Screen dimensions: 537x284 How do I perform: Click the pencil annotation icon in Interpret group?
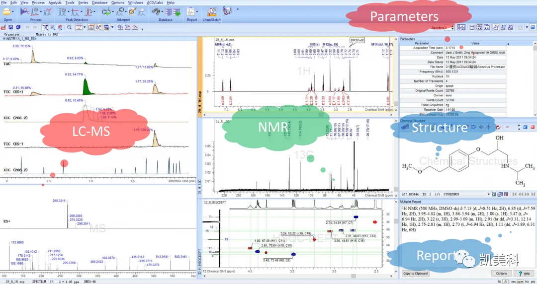[x=132, y=11]
